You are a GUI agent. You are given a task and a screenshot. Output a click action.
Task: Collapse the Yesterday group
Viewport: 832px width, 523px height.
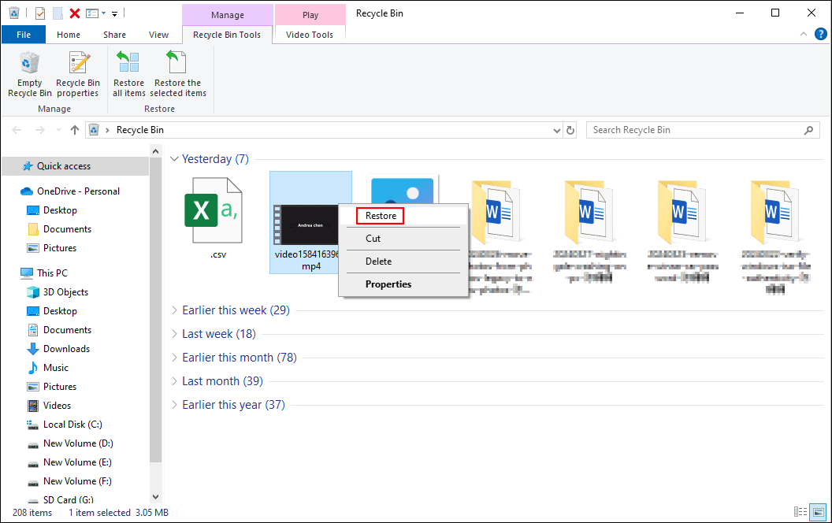tap(174, 159)
